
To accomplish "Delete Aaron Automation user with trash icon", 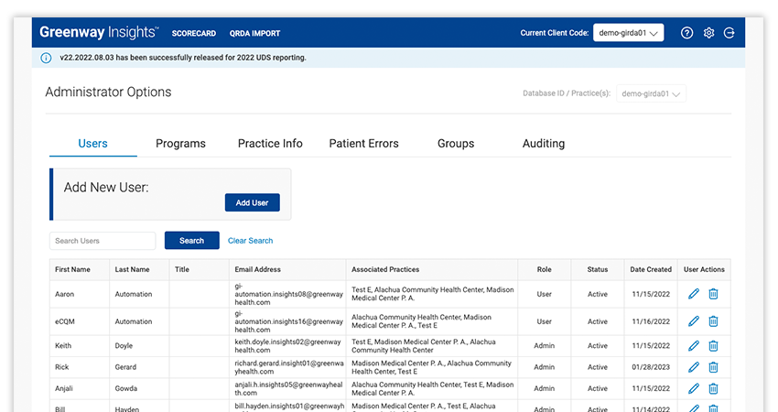I will click(713, 294).
